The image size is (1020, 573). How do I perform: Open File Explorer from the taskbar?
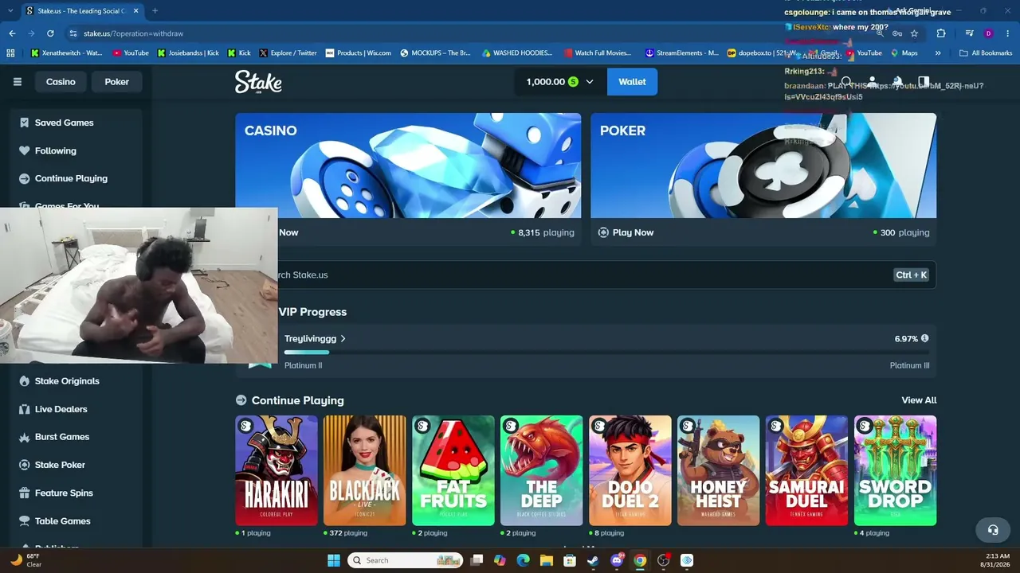(x=547, y=560)
